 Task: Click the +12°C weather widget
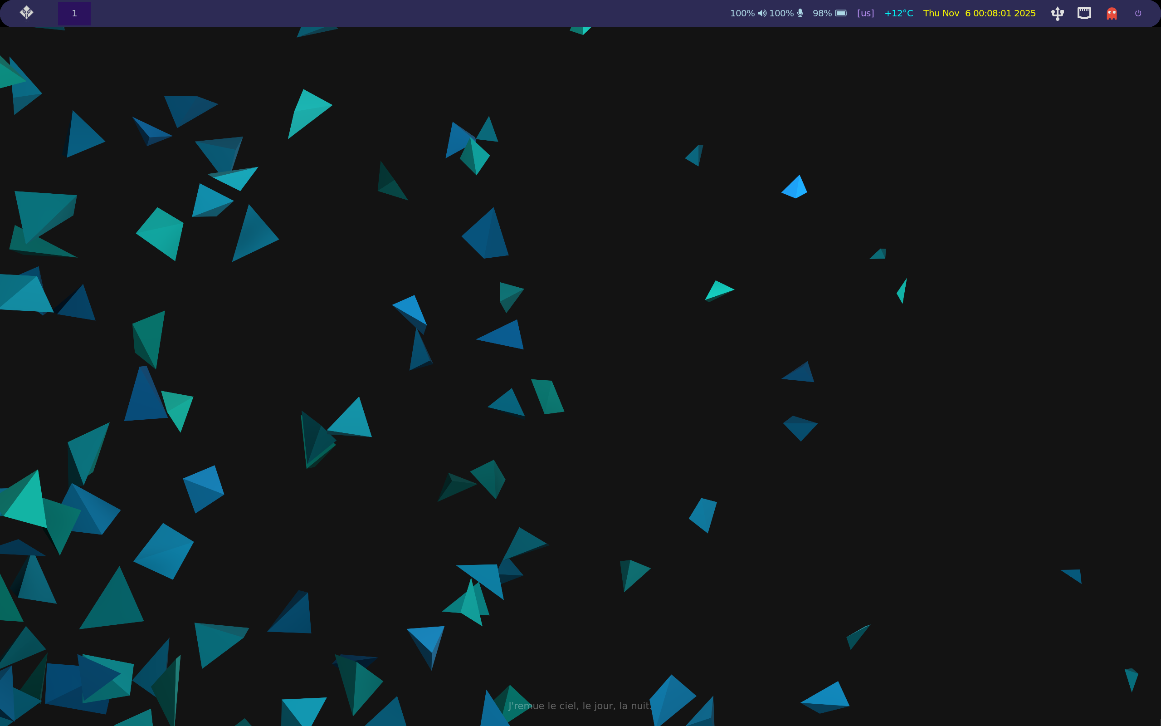tap(898, 14)
